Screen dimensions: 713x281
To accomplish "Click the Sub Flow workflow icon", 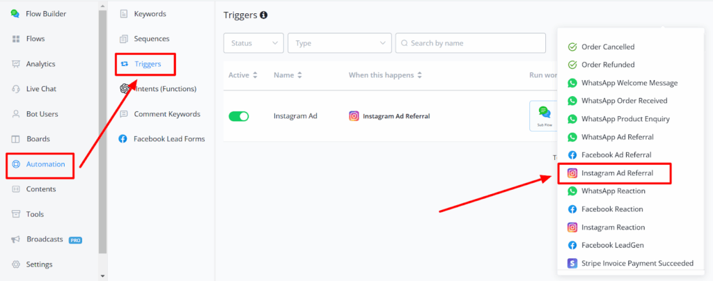I will coord(544,116).
